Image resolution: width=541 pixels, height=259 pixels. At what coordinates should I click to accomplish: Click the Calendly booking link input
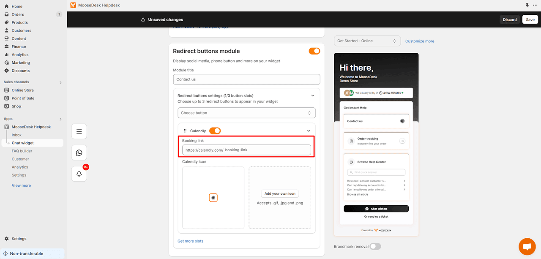point(246,150)
